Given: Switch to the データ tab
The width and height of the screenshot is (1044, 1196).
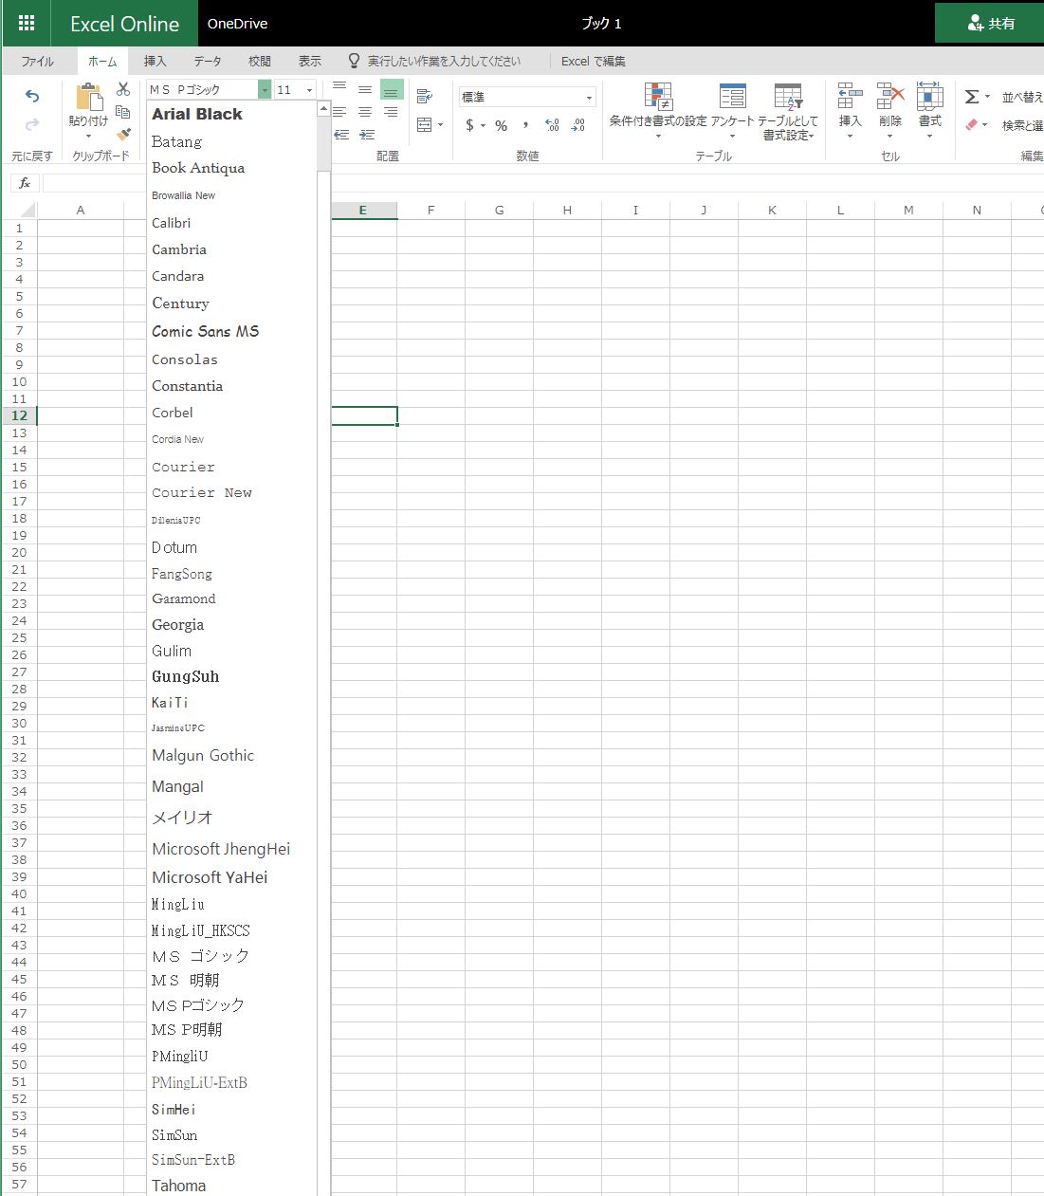Looking at the screenshot, I should click(208, 61).
